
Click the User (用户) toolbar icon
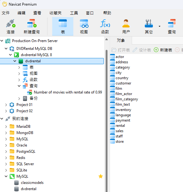[x=126, y=23]
